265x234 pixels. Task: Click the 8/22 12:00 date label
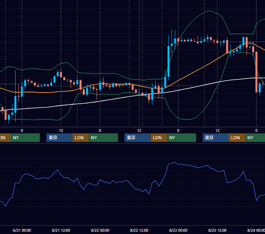point(139,230)
